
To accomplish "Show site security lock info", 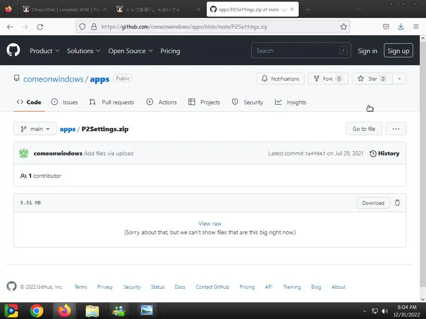I will click(94, 27).
